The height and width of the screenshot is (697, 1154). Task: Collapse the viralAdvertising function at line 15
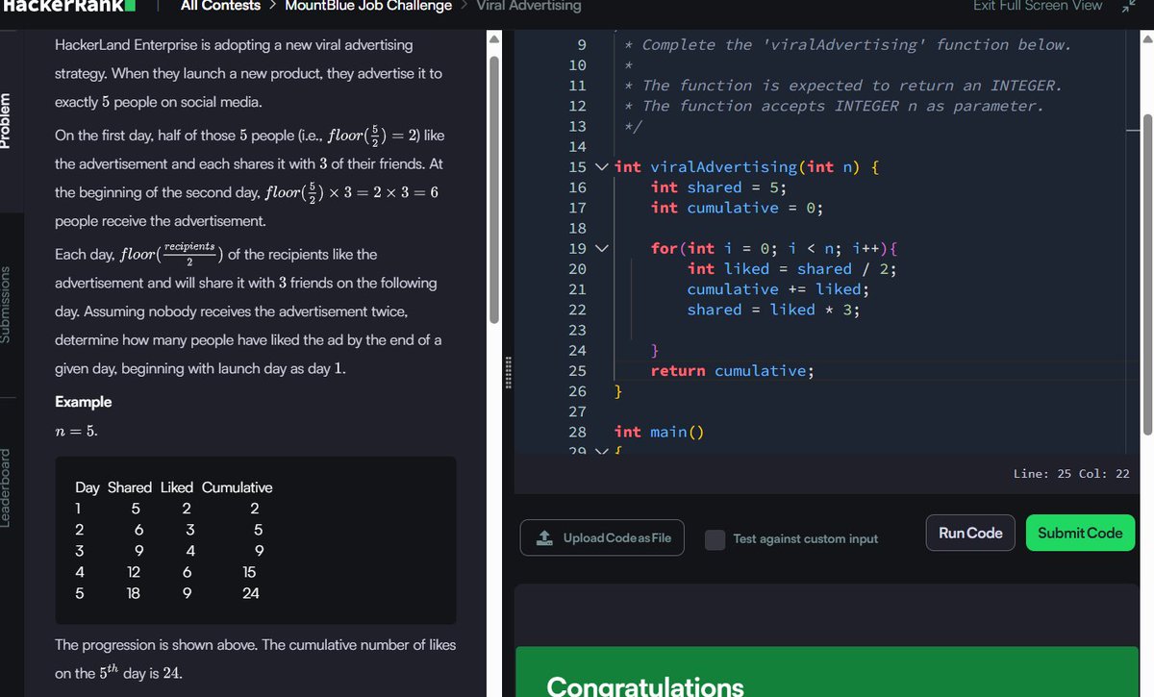tap(602, 167)
